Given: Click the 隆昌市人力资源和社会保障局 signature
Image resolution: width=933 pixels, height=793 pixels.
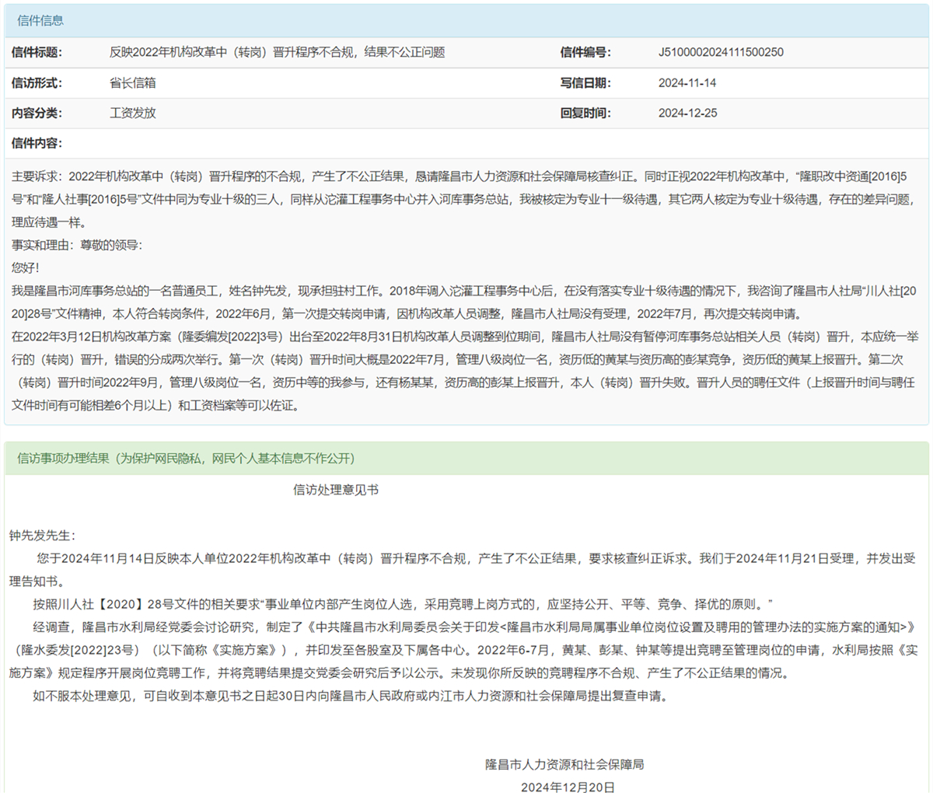Looking at the screenshot, I should coord(564,764).
